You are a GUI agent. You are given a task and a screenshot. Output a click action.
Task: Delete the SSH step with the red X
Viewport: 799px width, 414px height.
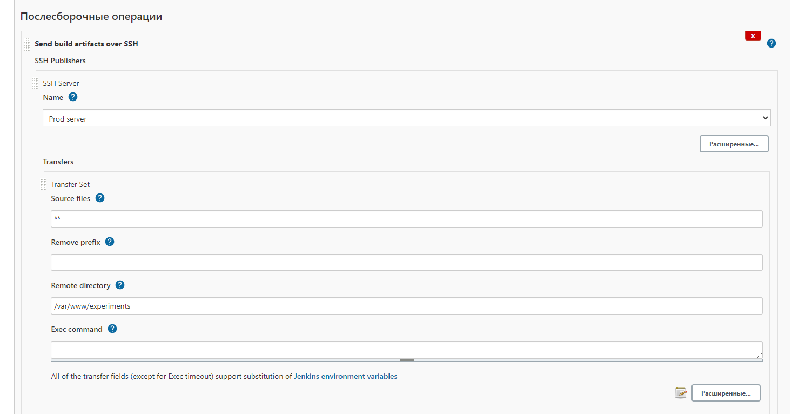click(x=753, y=36)
